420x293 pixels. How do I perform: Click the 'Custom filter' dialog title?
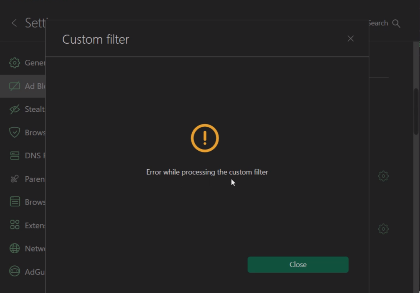click(x=96, y=39)
